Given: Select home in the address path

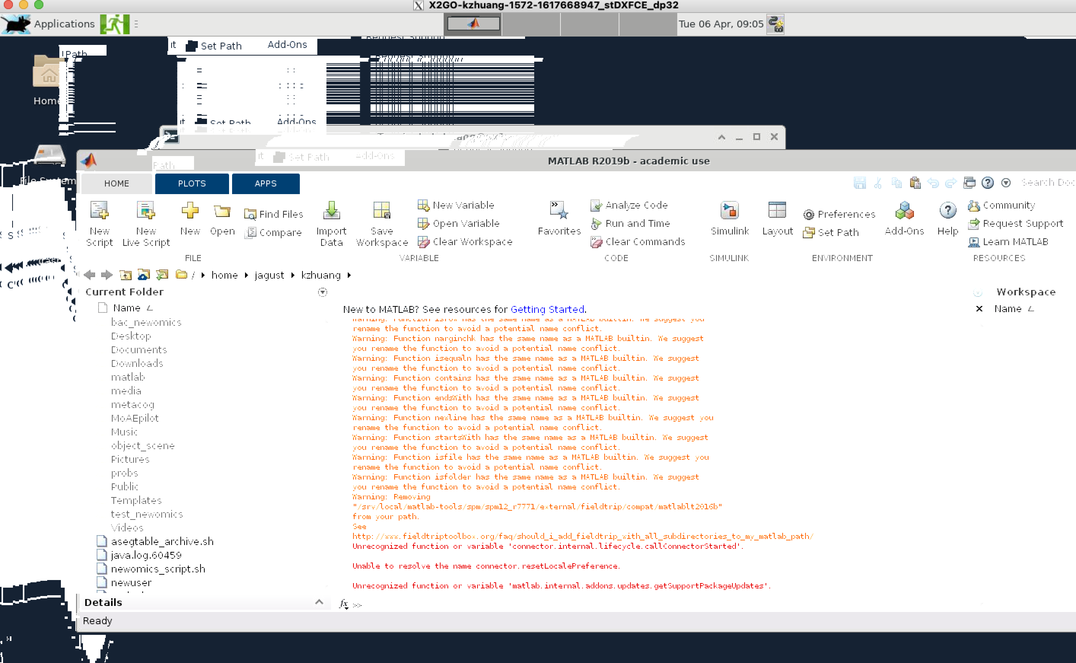Looking at the screenshot, I should (x=224, y=275).
